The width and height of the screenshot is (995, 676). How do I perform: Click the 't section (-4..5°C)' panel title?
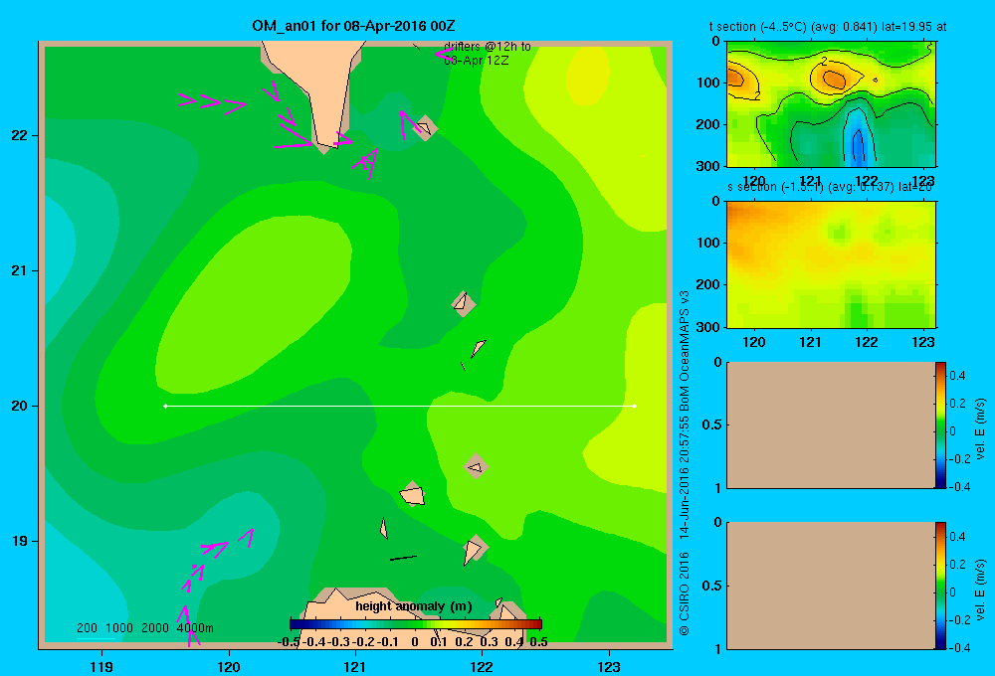[x=828, y=27]
